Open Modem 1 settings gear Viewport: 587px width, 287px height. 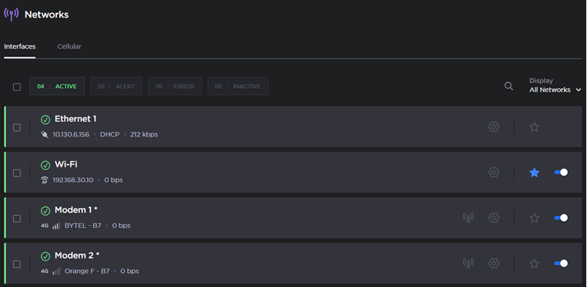(494, 218)
